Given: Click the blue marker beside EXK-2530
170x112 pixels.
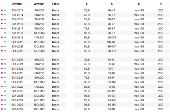Looking at the screenshot, I should (x=5, y=91).
